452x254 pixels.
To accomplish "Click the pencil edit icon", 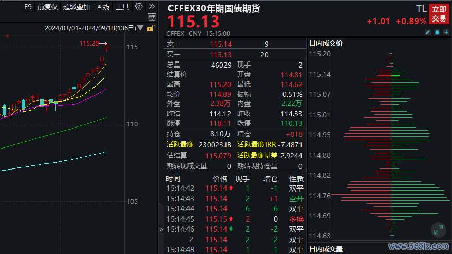I will tap(428, 32).
